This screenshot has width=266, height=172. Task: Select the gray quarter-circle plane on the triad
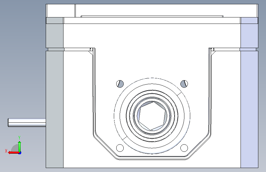[15, 148]
